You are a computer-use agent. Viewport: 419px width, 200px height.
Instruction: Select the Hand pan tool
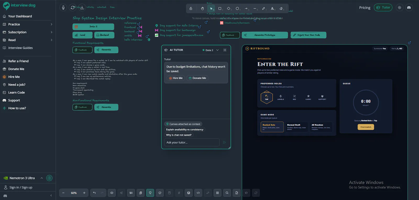[202, 9]
